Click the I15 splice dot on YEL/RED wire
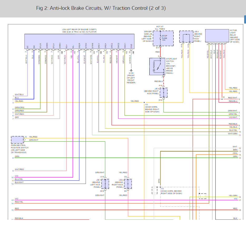 pyautogui.click(x=144, y=103)
